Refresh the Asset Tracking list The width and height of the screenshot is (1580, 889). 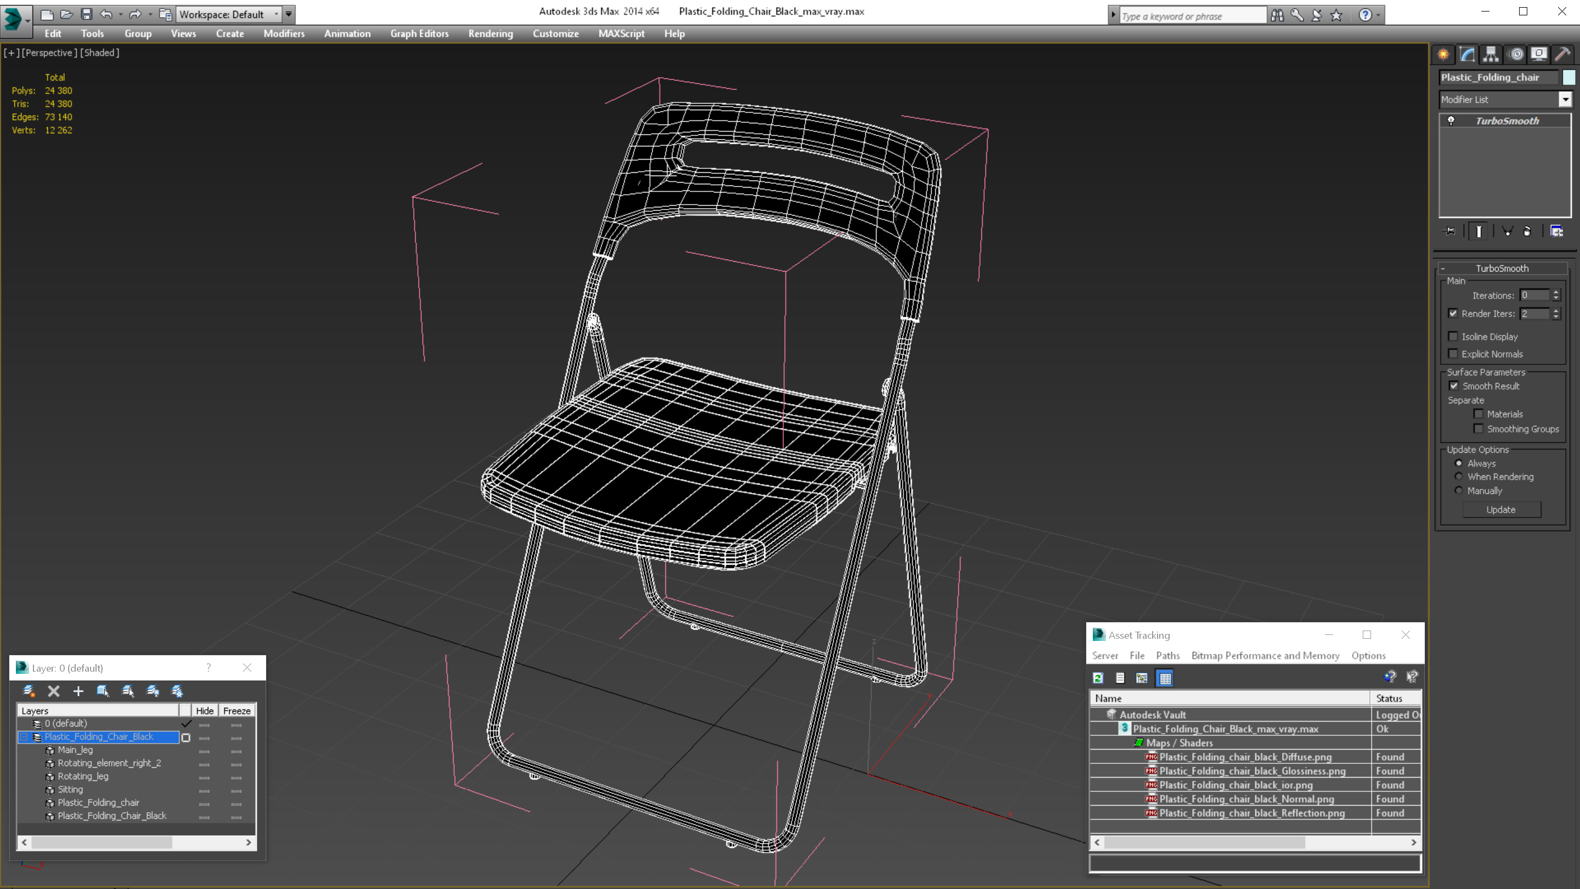[x=1098, y=678]
